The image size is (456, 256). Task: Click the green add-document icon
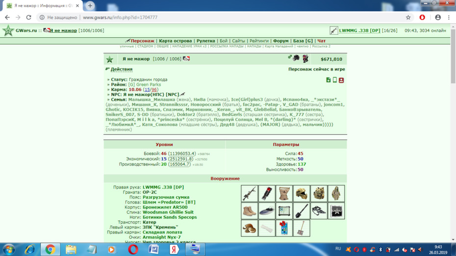coord(329,80)
